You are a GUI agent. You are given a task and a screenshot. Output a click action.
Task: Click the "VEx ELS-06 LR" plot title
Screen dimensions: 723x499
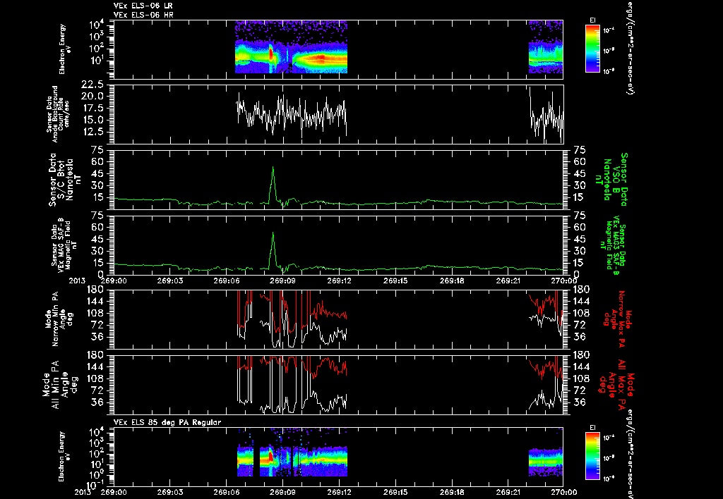(x=143, y=6)
